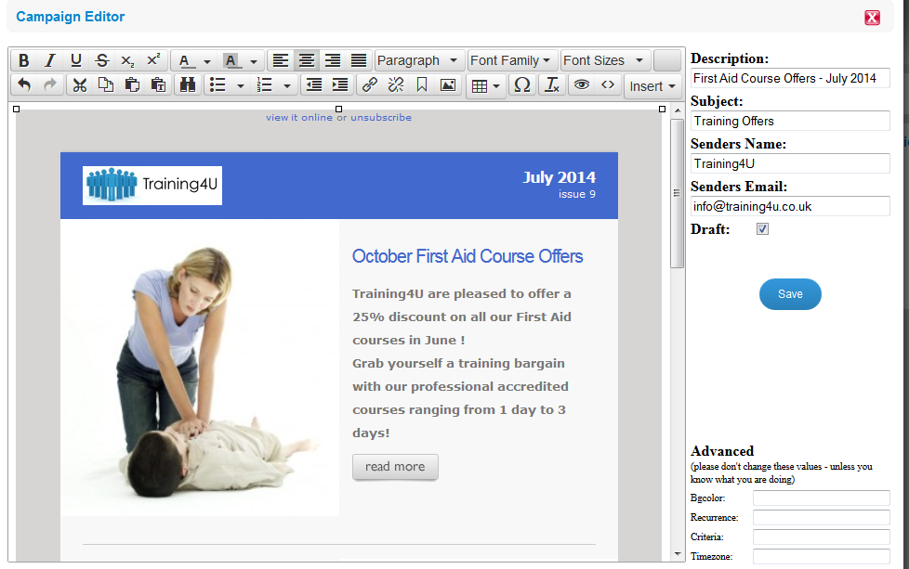This screenshot has width=909, height=569.
Task: Copy selection to clipboard
Action: [106, 85]
